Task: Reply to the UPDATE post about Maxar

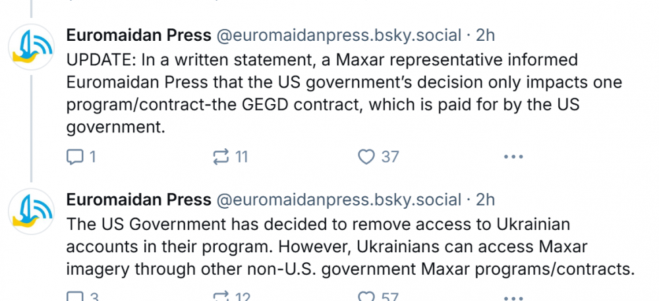Action: point(75,157)
